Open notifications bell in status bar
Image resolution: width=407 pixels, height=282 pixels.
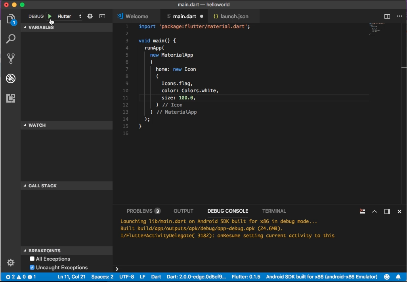[x=398, y=277]
